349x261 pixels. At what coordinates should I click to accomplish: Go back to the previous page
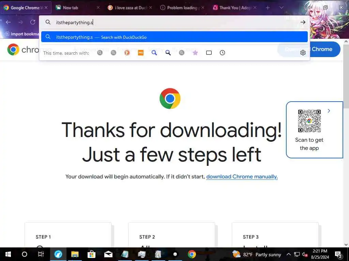coord(8,22)
